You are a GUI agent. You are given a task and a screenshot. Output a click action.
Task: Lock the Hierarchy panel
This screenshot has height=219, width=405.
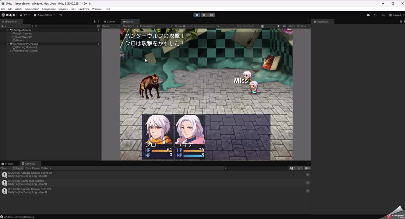pyautogui.click(x=94, y=22)
